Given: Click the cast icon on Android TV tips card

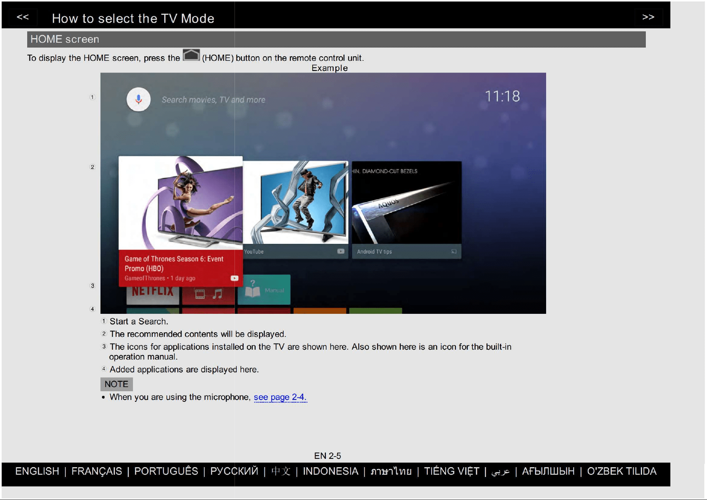Looking at the screenshot, I should click(x=454, y=252).
